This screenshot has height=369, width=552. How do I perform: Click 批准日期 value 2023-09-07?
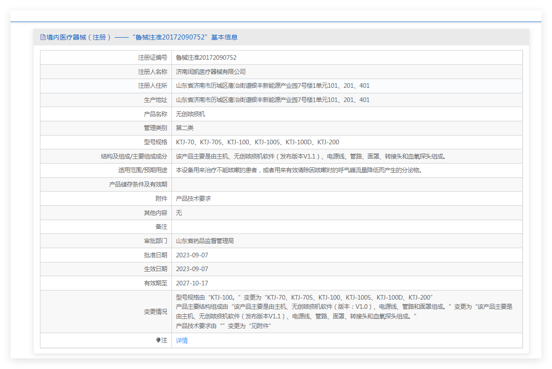tap(192, 255)
